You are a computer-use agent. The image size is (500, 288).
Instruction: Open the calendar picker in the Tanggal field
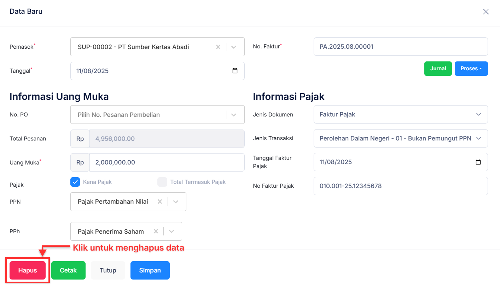235,71
